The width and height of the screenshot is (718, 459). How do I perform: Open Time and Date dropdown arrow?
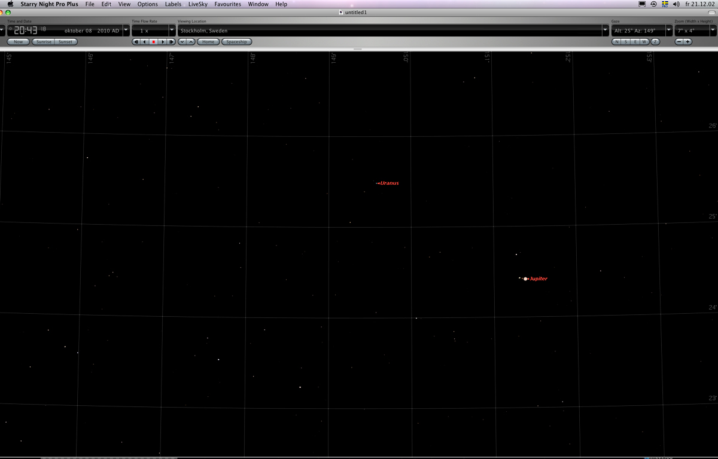pos(126,30)
